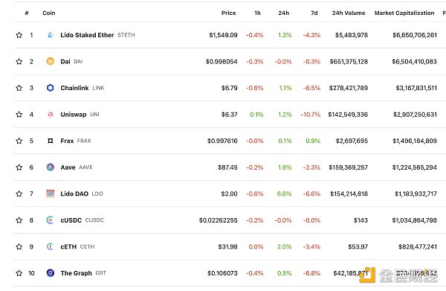Screen dimensions: 446x291
Task: Click the Aave ghost logo
Action: [50, 167]
